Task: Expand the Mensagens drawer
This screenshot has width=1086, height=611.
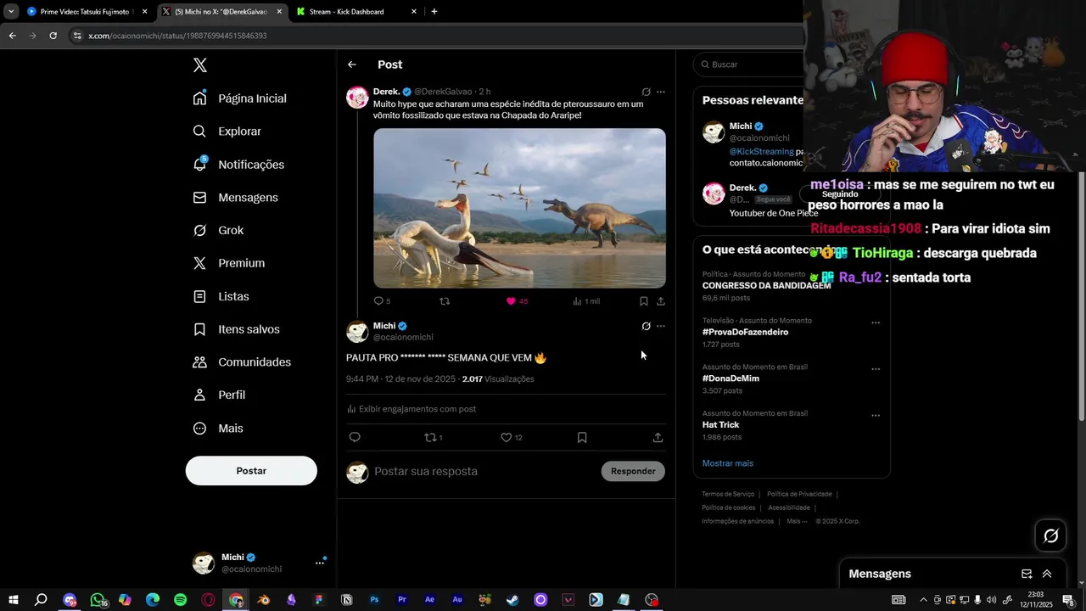Action: pos(1047,575)
